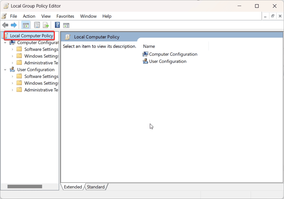Open the Favorites menu
Screen dimensions: 284x199
click(x=65, y=16)
